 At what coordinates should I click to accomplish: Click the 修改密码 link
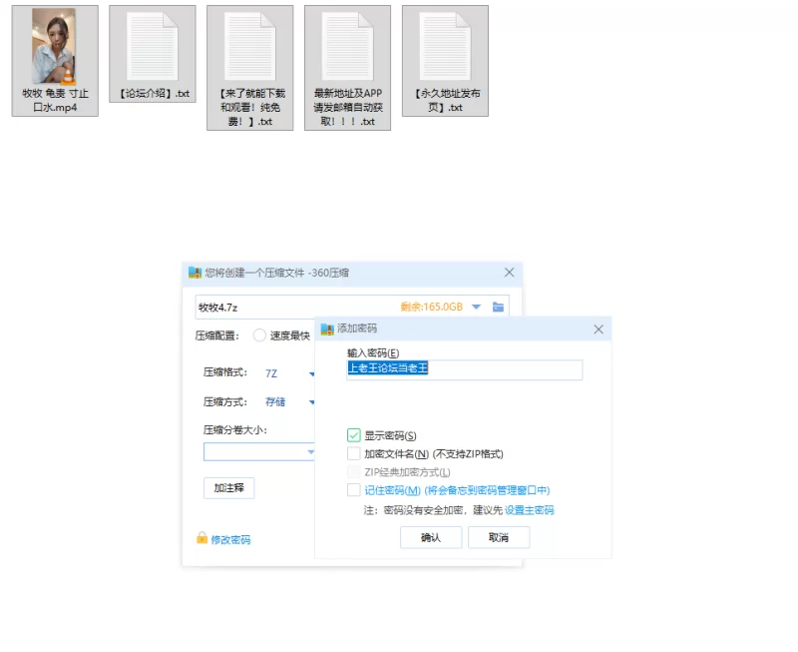click(x=230, y=539)
